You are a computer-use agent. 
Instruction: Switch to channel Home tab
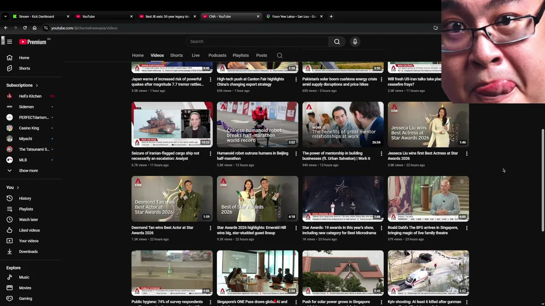[138, 55]
